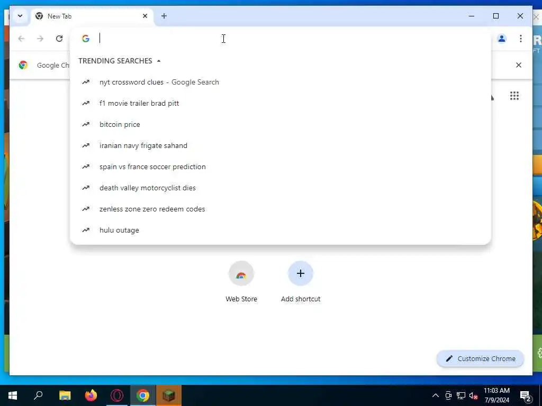Click the muted volume tray icon
This screenshot has width=542, height=406.
(x=473, y=395)
